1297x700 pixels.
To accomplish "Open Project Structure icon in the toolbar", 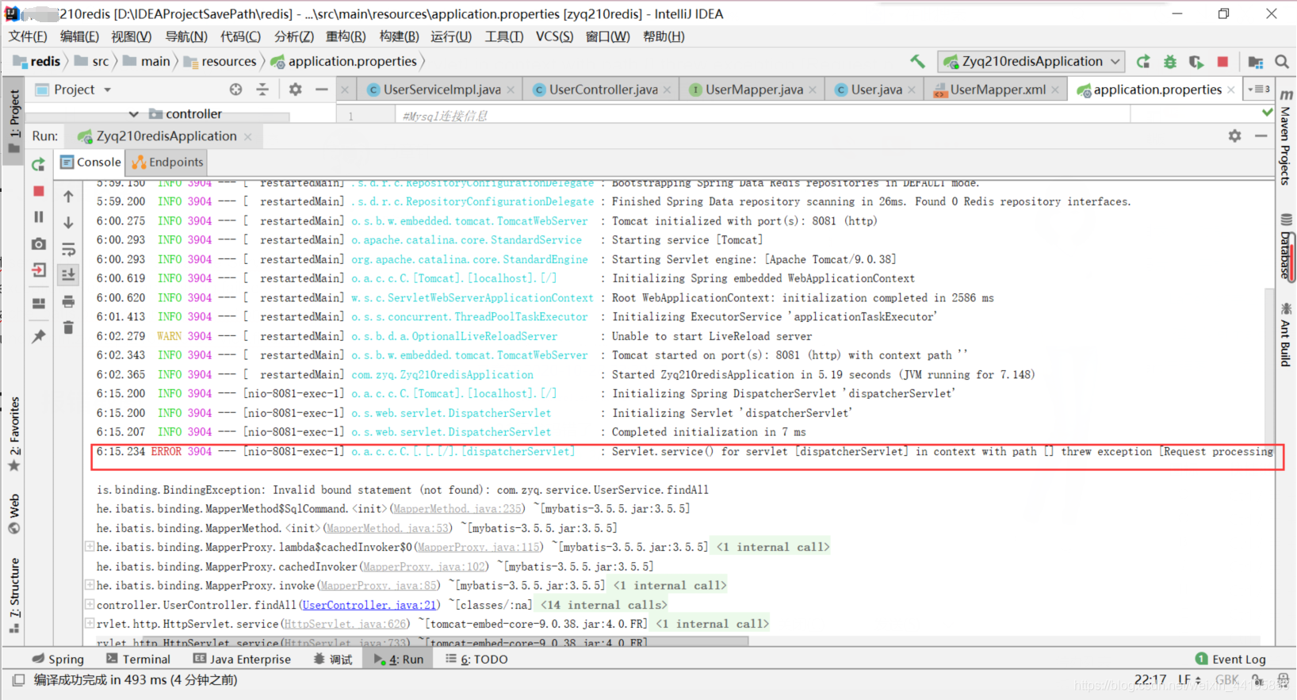I will pyautogui.click(x=1256, y=61).
